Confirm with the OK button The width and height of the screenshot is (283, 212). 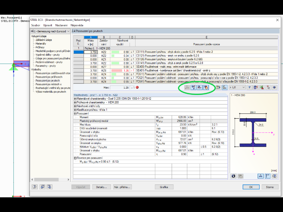(x=251, y=187)
